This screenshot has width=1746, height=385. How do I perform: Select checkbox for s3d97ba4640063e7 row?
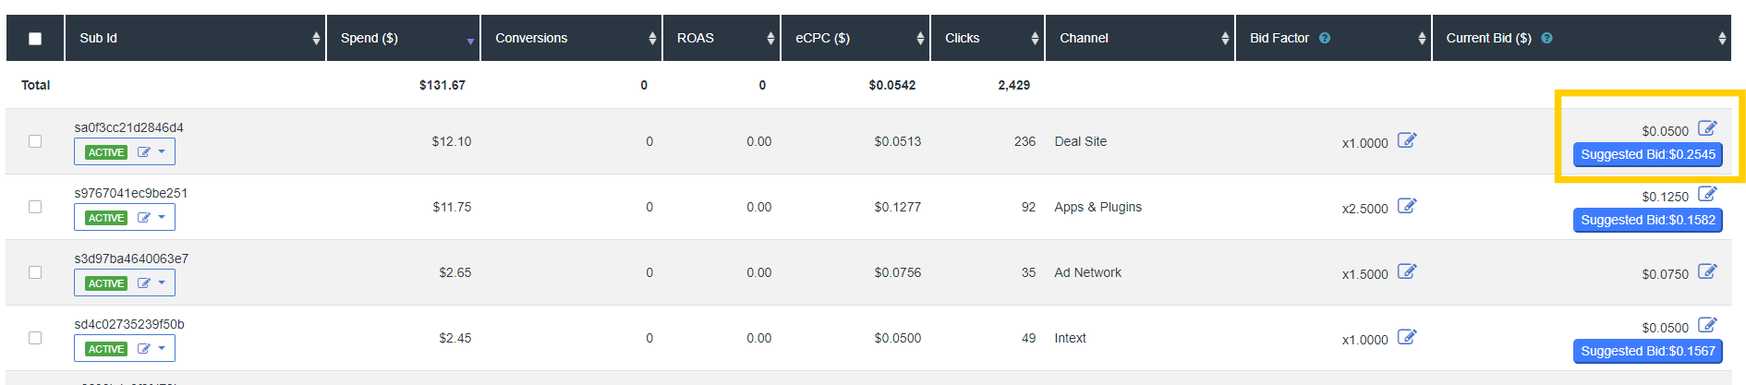(35, 272)
